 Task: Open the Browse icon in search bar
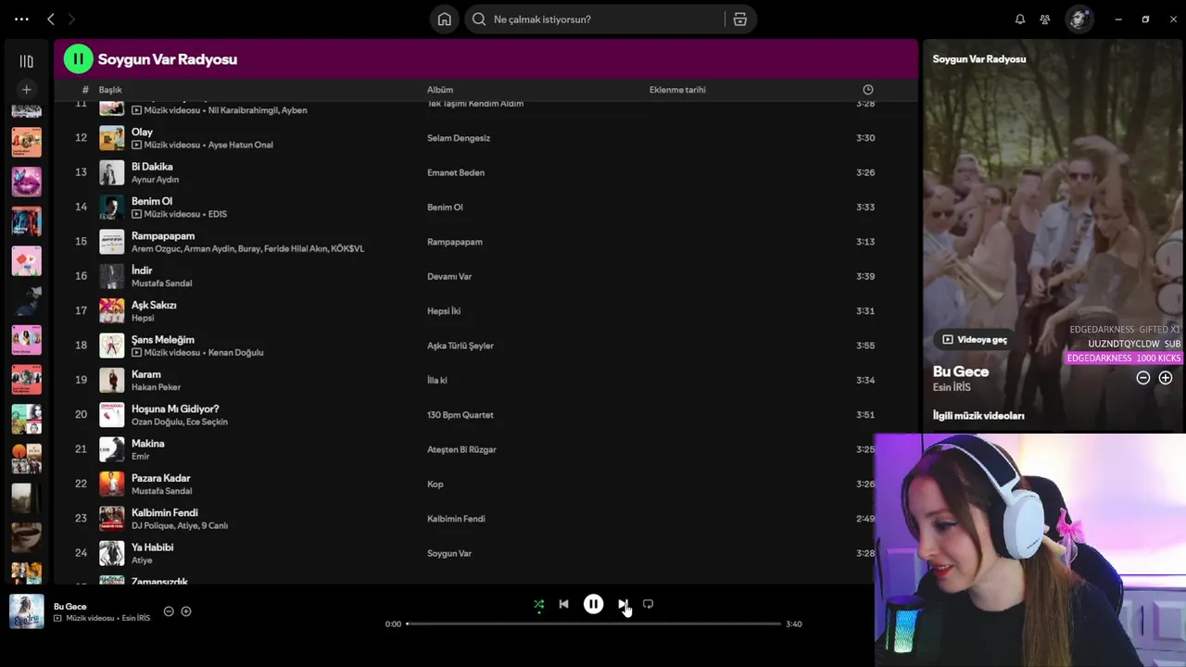pos(740,19)
